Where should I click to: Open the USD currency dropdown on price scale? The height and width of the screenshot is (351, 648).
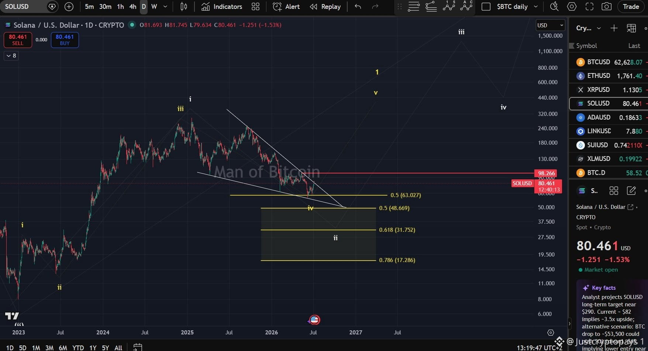pos(550,25)
